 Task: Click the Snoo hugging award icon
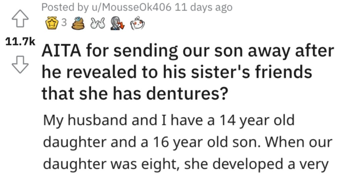pyautogui.click(x=137, y=23)
